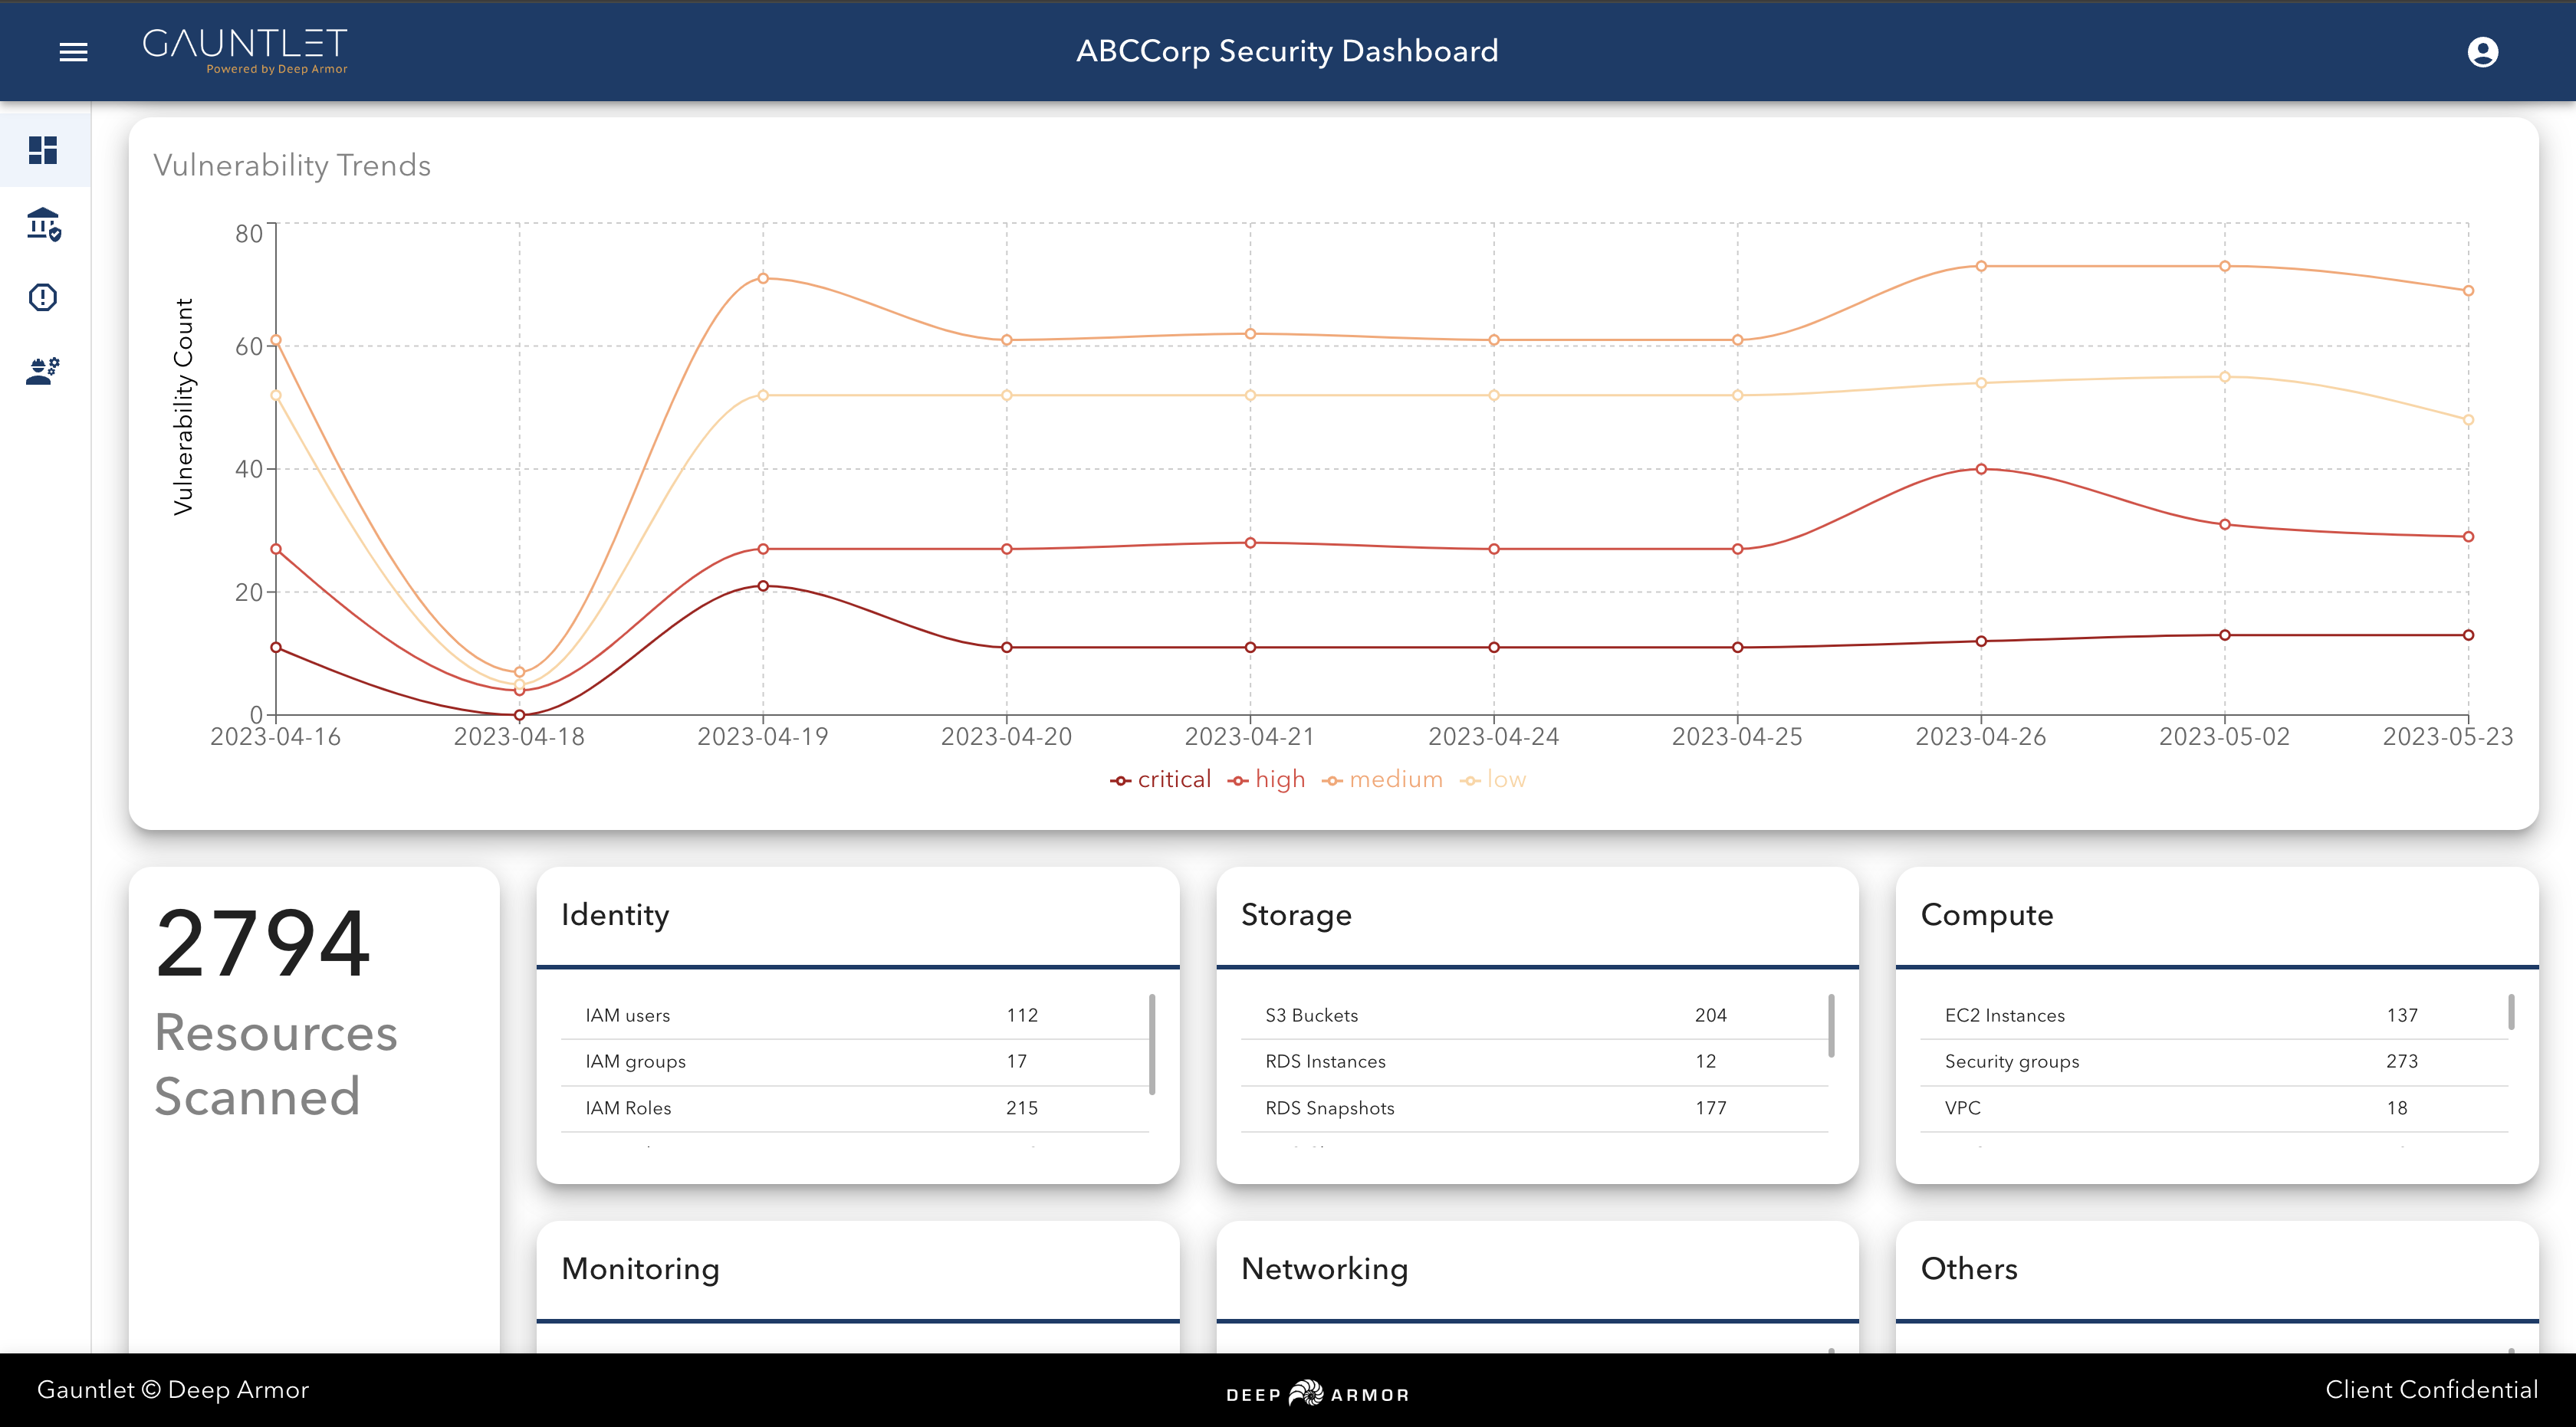Click low data point at 2023-05-02
This screenshot has width=2576, height=1427.
[2225, 377]
